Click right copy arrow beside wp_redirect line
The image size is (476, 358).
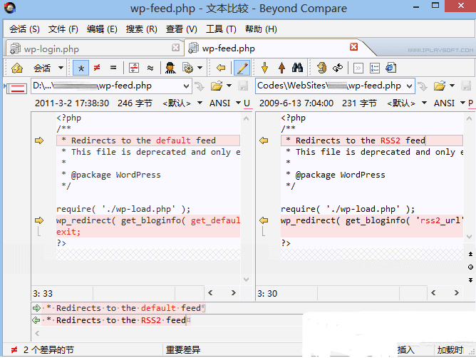click(x=264, y=220)
